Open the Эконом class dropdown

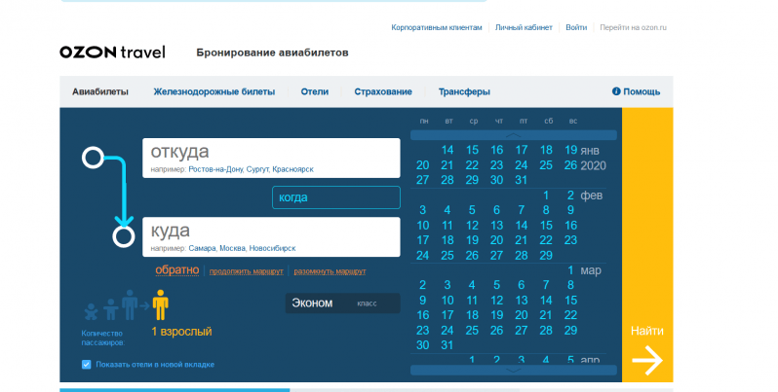tap(343, 303)
